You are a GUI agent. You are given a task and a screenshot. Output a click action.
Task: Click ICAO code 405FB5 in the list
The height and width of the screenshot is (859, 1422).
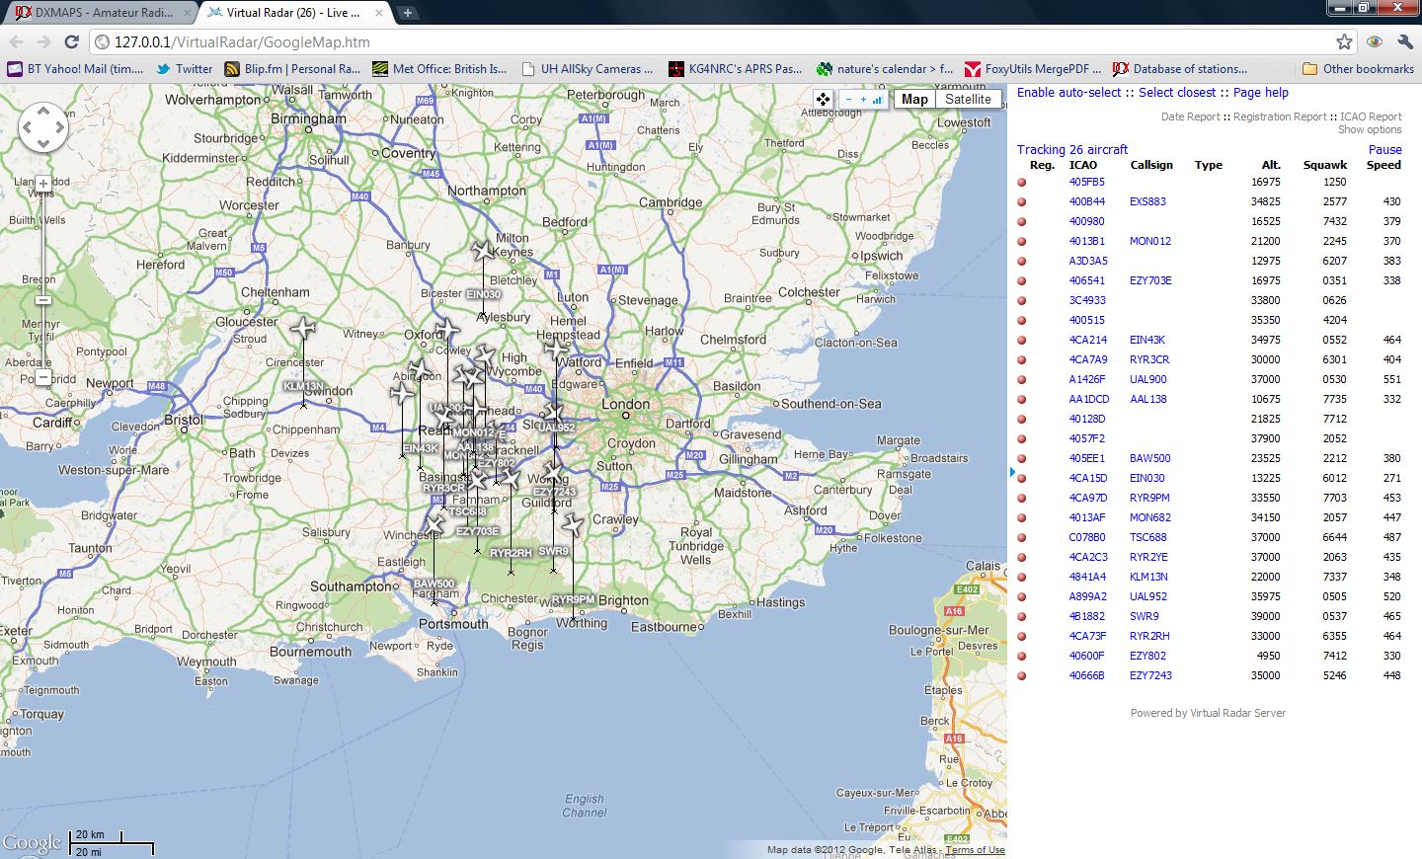1086,182
